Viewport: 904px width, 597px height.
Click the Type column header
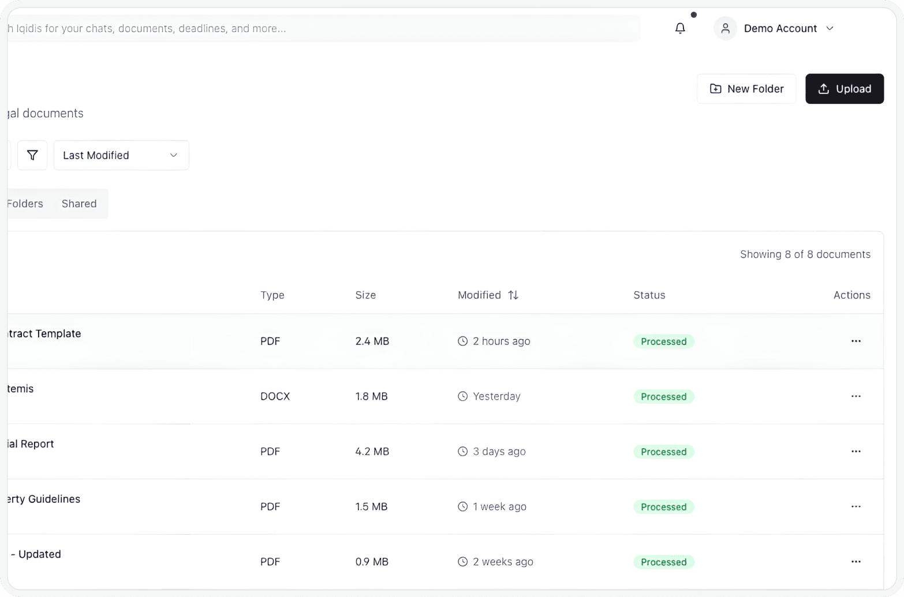coord(272,295)
